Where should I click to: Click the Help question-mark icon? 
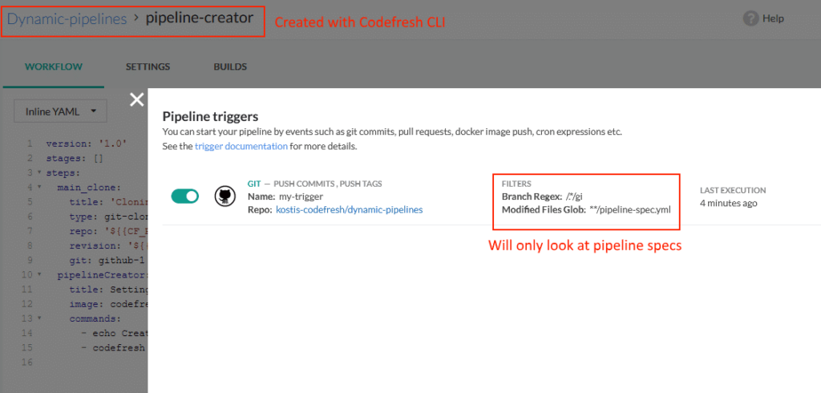click(x=750, y=18)
